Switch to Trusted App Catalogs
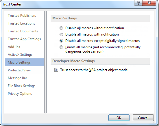The height and width of the screenshot is (126, 159). pos(24,39)
